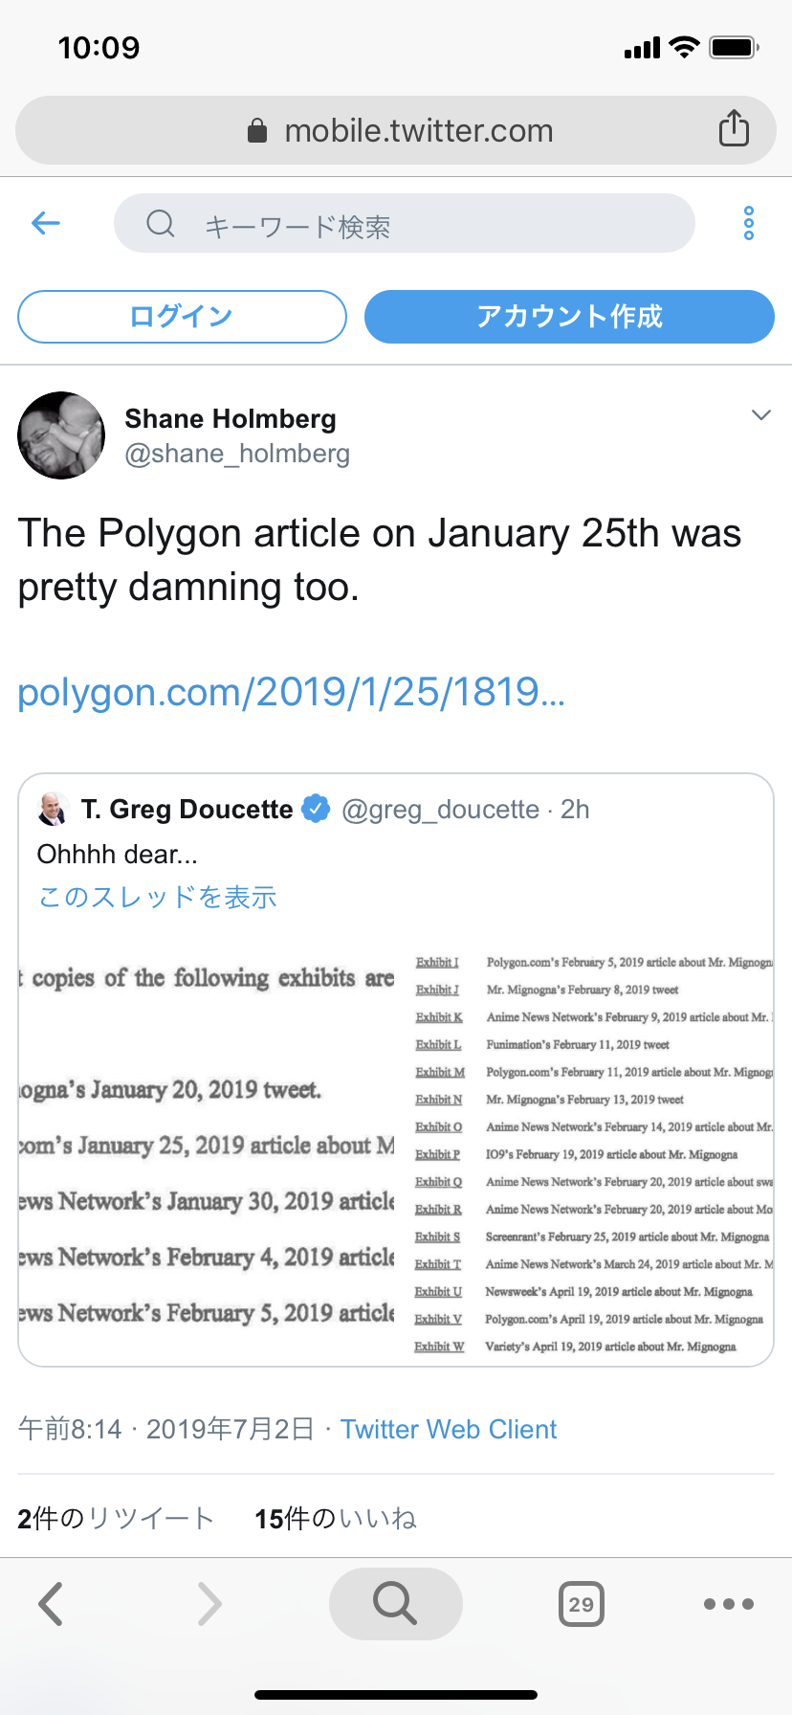Click the ログイン button
The width and height of the screenshot is (792, 1715).
coord(182,317)
